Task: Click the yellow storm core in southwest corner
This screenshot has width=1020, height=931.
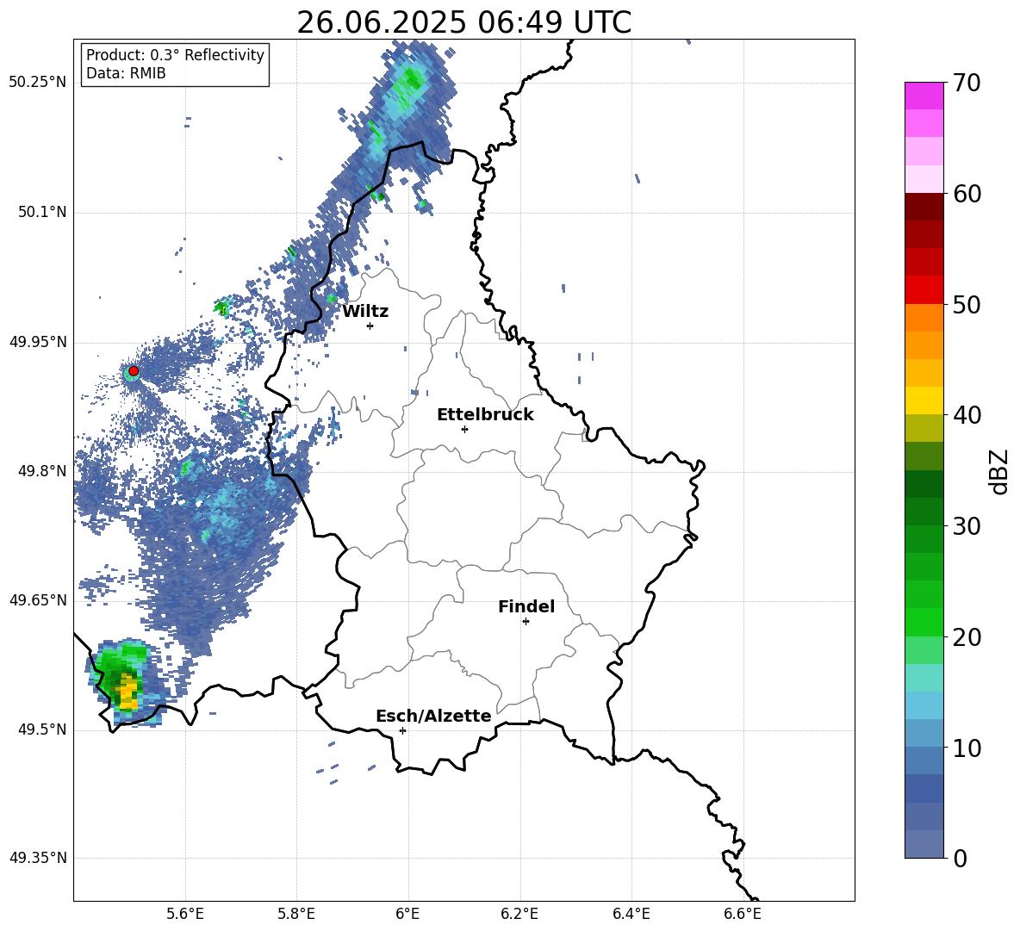Action: (127, 692)
